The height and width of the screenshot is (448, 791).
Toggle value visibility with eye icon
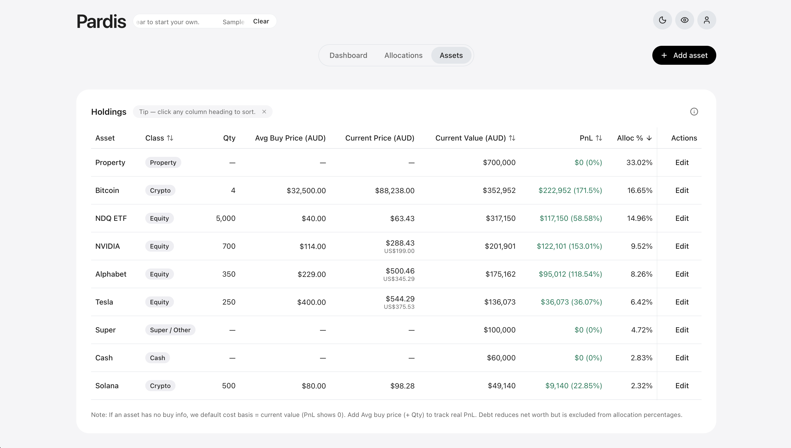coord(684,20)
